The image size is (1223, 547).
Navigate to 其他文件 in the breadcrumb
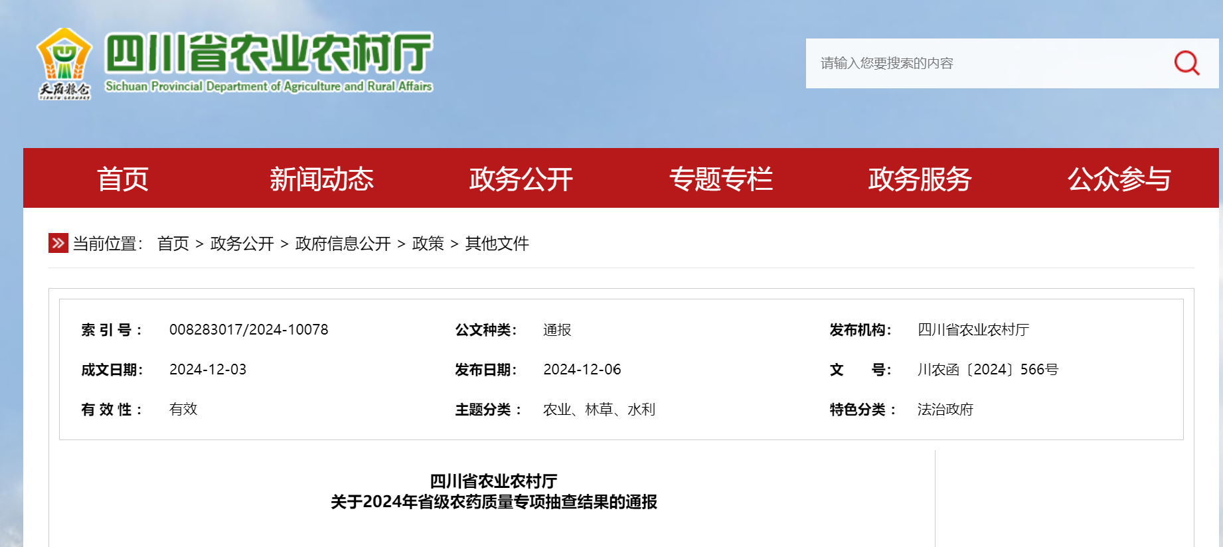point(497,244)
